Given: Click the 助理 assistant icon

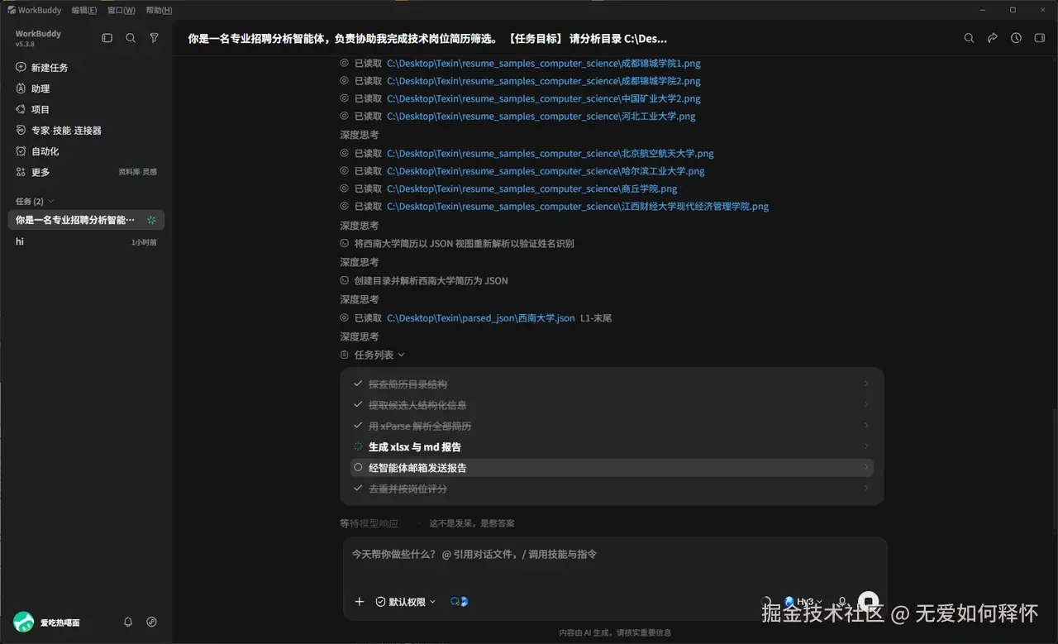Looking at the screenshot, I should 21,88.
